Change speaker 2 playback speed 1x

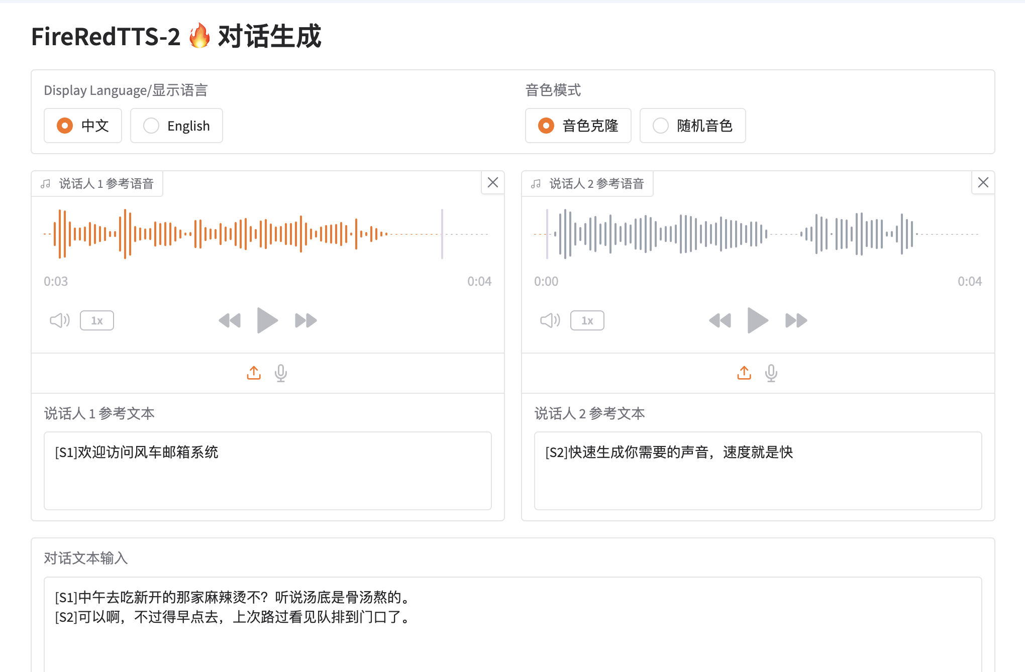[587, 320]
